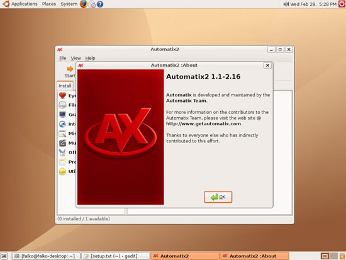Screen dimensions: 346x260
Task: Open the Help launcher icon in panel
Action: coord(100,4)
